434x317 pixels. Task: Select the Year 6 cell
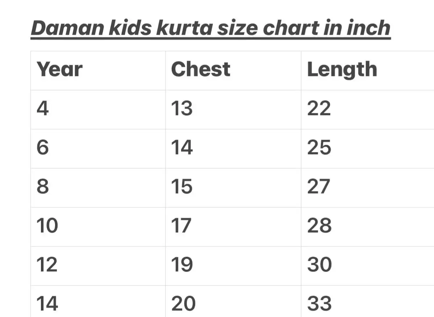click(42, 148)
